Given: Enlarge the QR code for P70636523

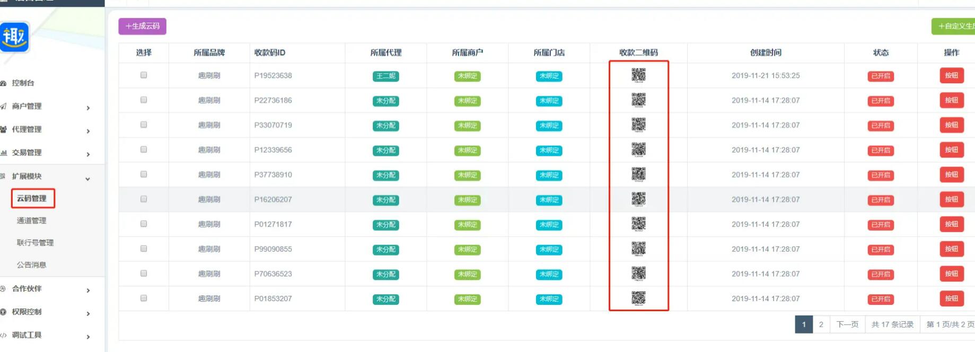Looking at the screenshot, I should (638, 274).
